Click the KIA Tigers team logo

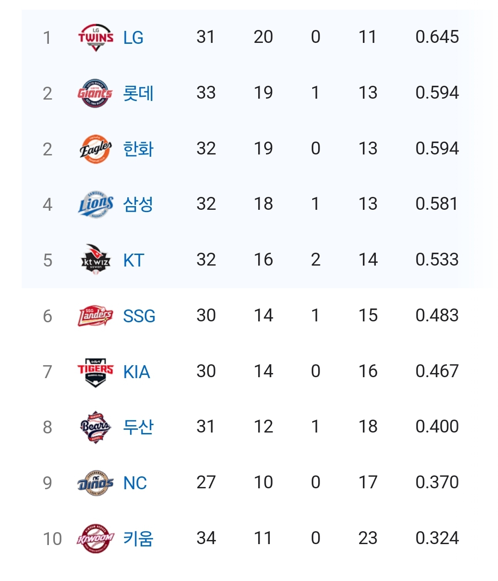95,372
